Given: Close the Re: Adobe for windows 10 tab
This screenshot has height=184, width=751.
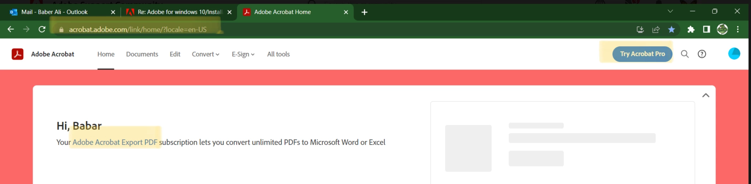Looking at the screenshot, I should pyautogui.click(x=229, y=12).
